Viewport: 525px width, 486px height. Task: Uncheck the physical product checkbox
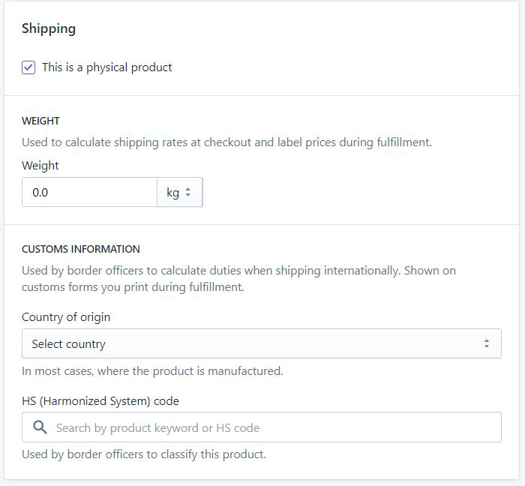(x=28, y=67)
